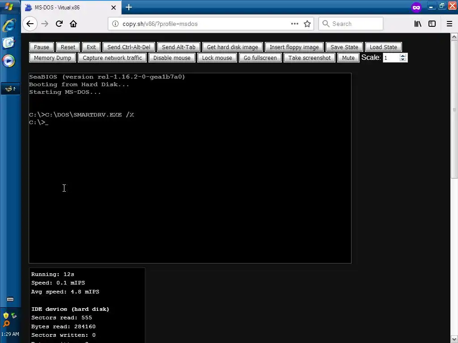Viewport: 458px width, 343px height.
Task: Click the search magnifier tray icon
Action: 6,324
